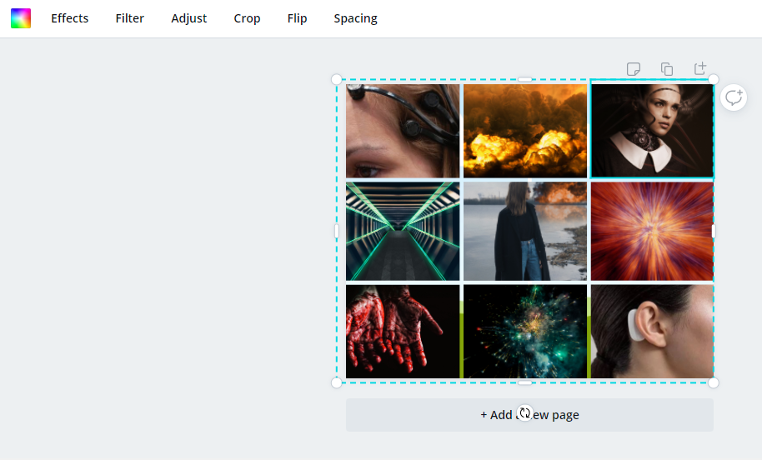Click the bottom-right corner resize handle
Viewport: 762px width, 460px height.
(714, 382)
